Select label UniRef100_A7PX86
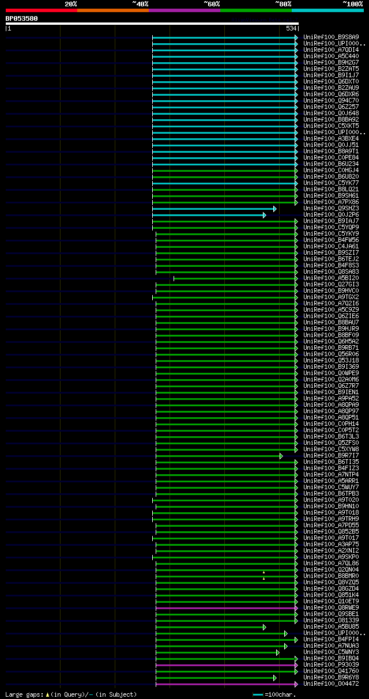 [x=331, y=202]
